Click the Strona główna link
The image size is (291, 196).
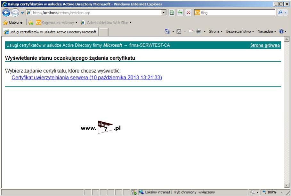point(265,45)
